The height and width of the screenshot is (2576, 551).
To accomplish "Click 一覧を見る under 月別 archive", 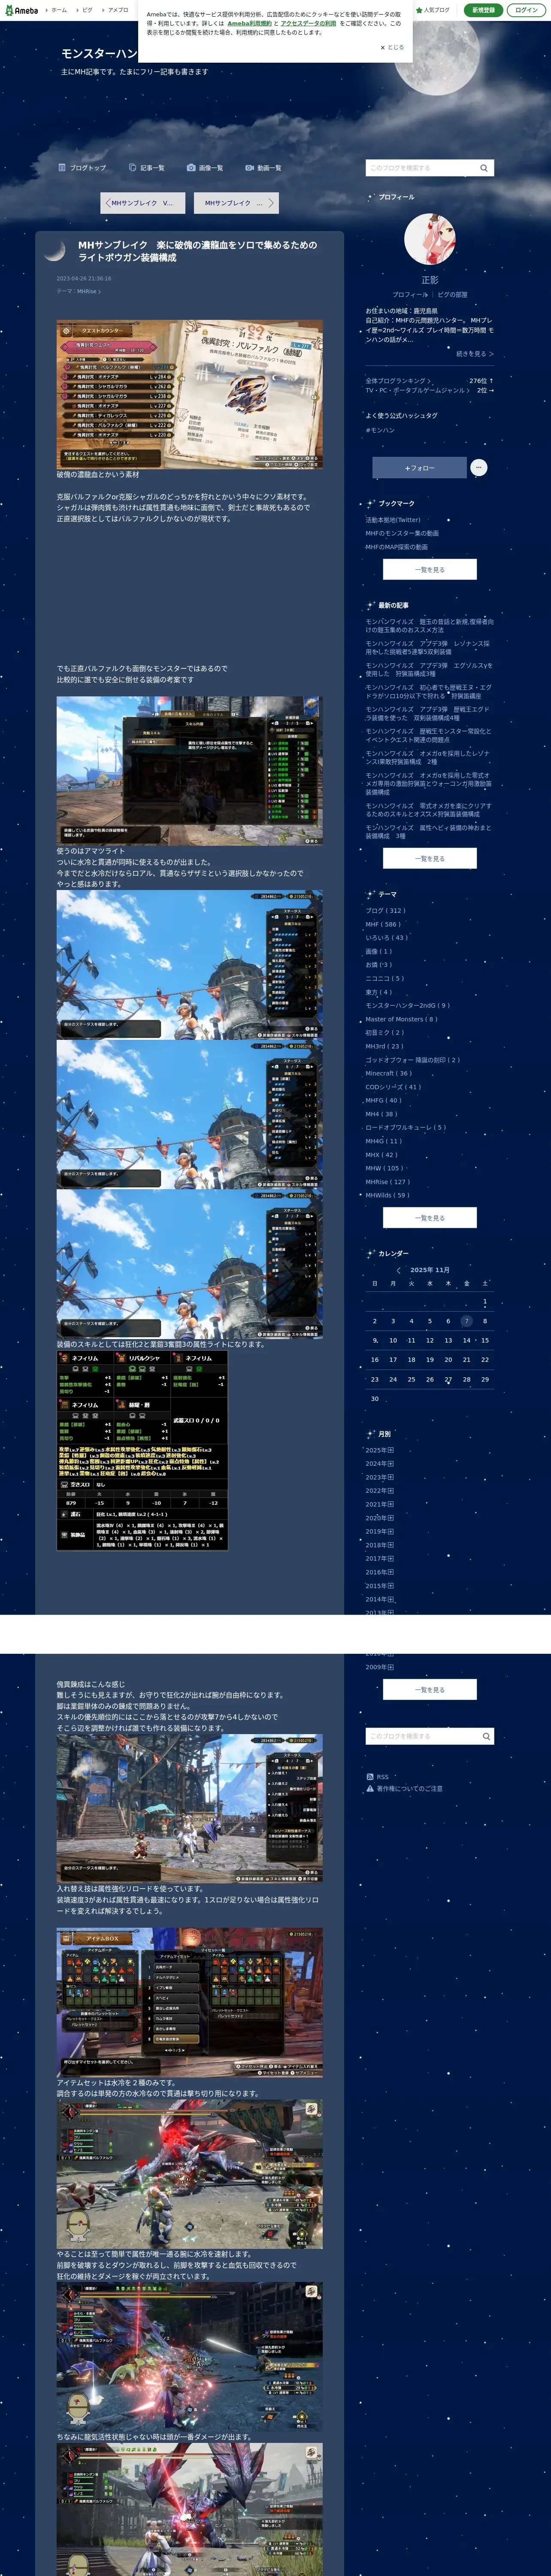I will point(430,1689).
